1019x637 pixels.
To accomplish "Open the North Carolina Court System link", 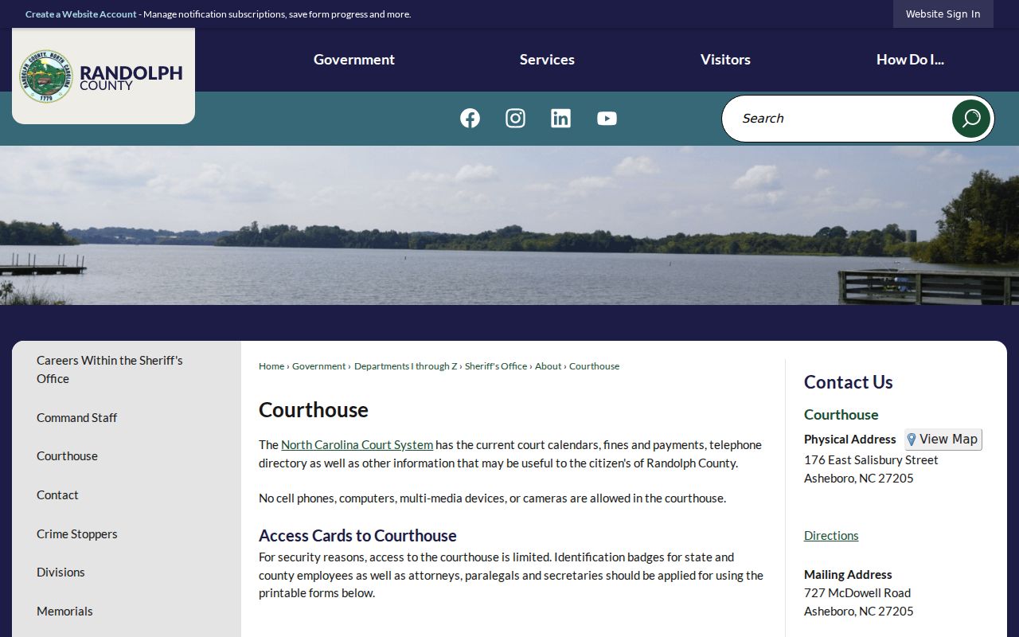I will 357,445.
